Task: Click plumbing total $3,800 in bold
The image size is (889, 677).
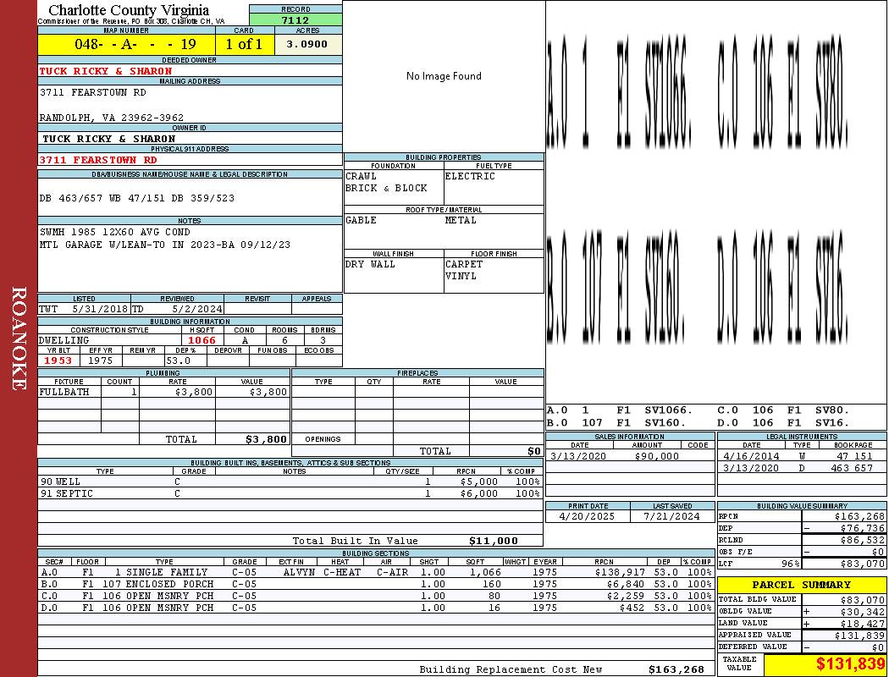Action: (266, 439)
